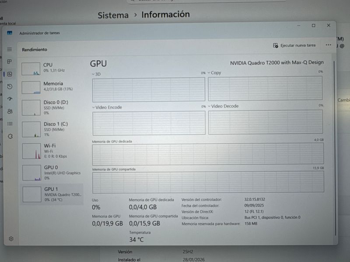The width and height of the screenshot is (350, 262).
Task: Click the Video Decode utilization graph
Action: (266, 122)
